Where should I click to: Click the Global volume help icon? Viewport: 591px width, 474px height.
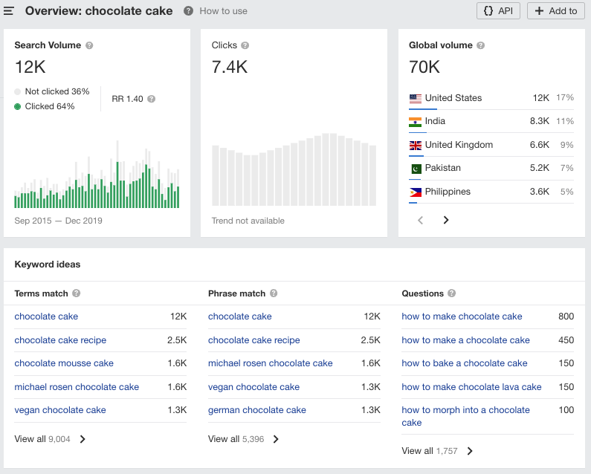pyautogui.click(x=480, y=45)
